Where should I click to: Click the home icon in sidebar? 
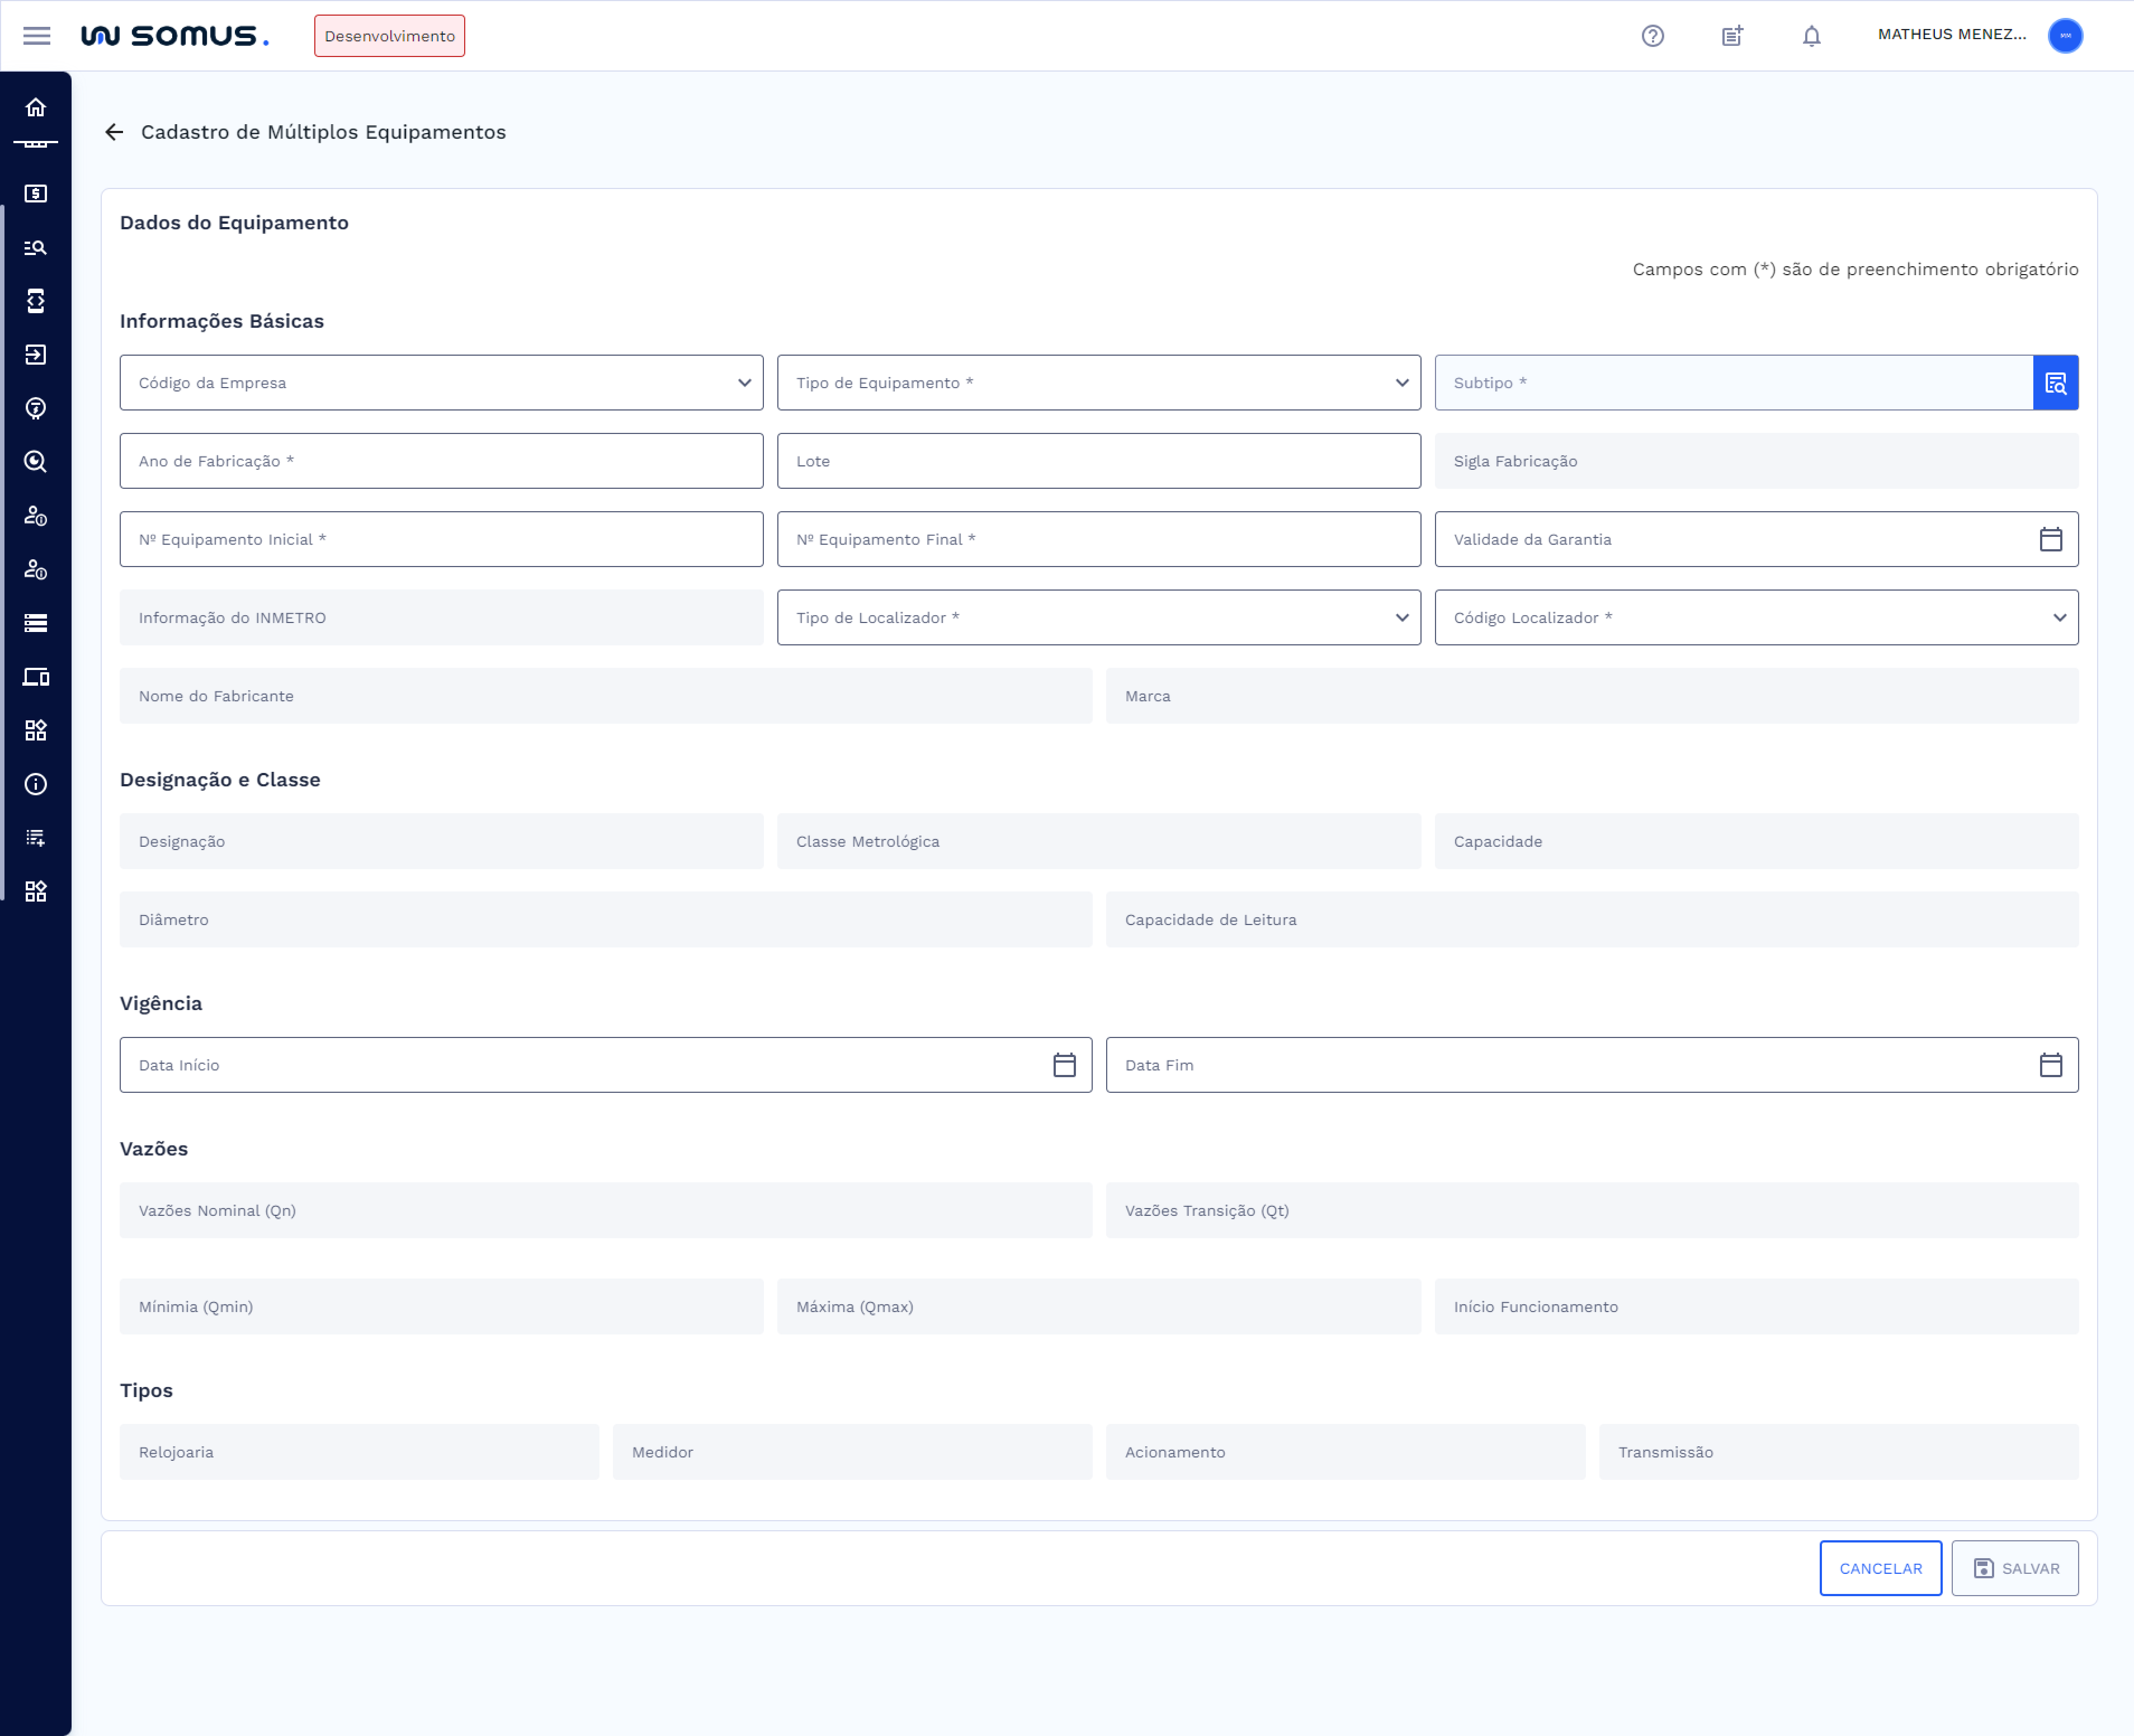click(36, 107)
